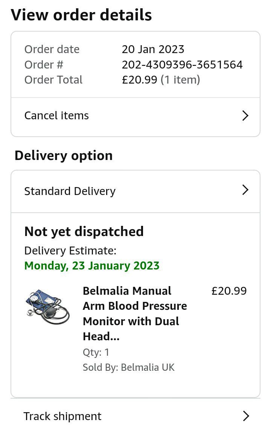Click the blood pressure monitor thumbnail
The image size is (271, 431).
tap(48, 306)
